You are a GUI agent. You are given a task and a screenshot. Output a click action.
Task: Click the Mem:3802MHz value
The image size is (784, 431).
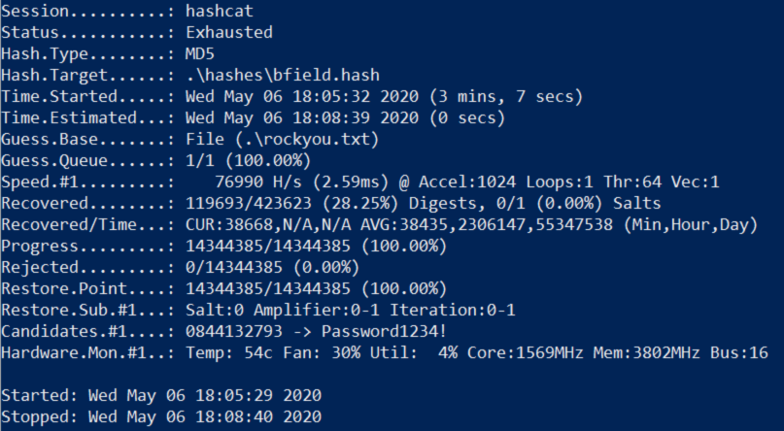tap(646, 352)
